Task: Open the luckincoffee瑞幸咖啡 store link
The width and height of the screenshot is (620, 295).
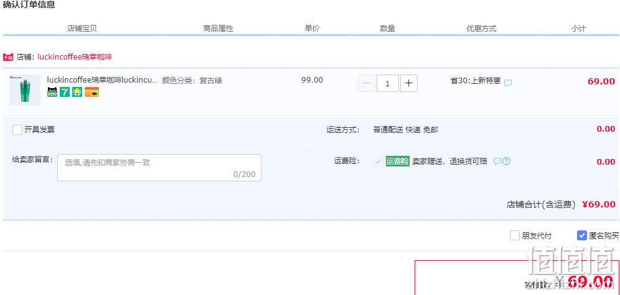Action: pos(74,57)
